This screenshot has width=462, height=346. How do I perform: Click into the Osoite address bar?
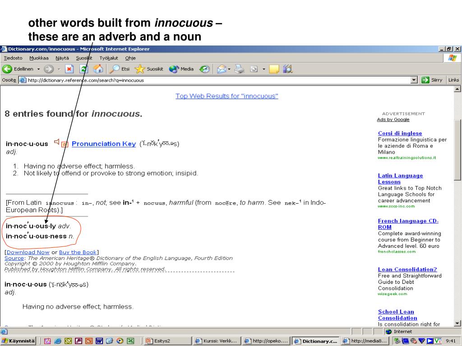click(218, 80)
